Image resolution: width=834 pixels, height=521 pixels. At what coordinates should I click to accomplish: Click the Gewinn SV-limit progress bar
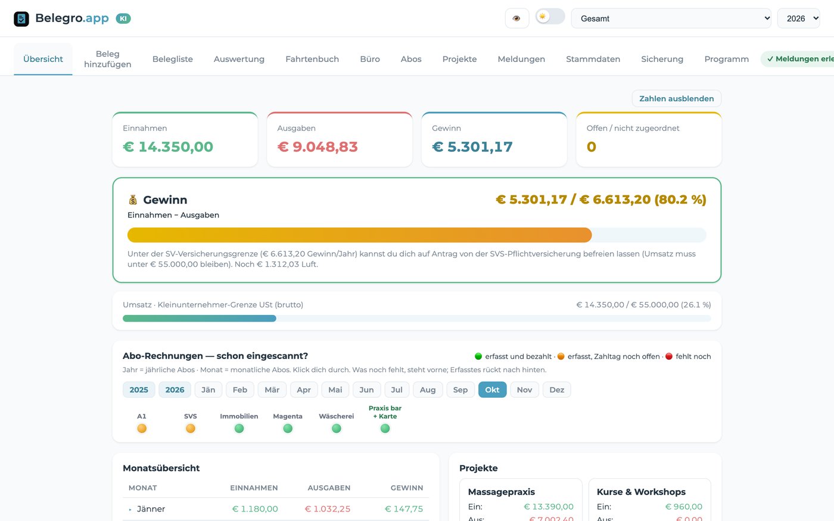tap(417, 235)
